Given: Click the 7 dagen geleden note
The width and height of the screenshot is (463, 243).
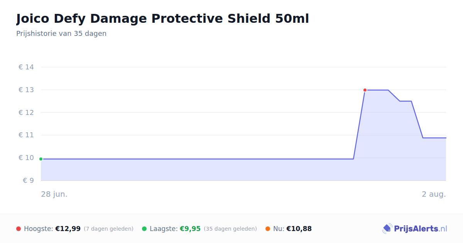Looking at the screenshot, I should 109,229.
